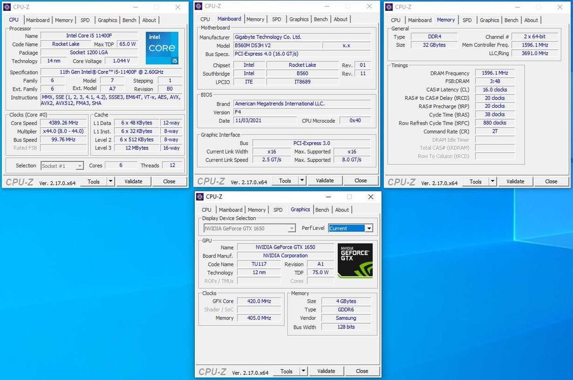Click the Close button in the Mainboard window
Screen dimensions: 573x380
point(360,180)
